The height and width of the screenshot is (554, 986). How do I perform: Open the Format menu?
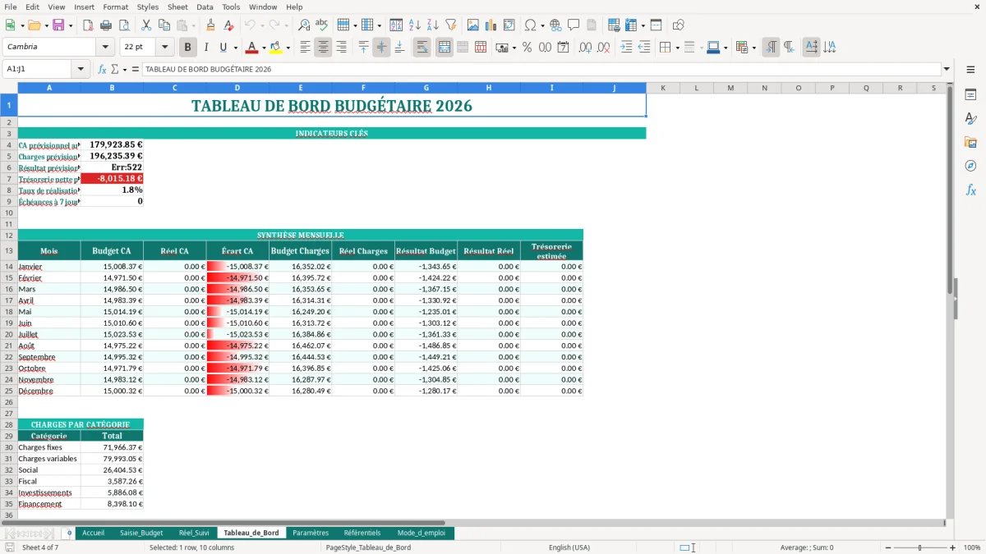tap(115, 7)
